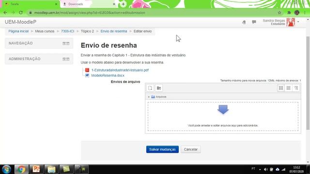Show hidden tray icons arrow
Image resolution: width=310 pixels, height=174 pixels.
click(x=260, y=169)
